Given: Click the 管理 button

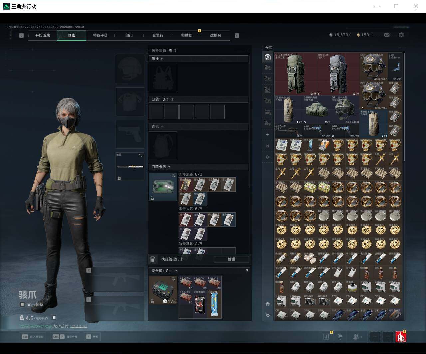Looking at the screenshot, I should coord(231,259).
